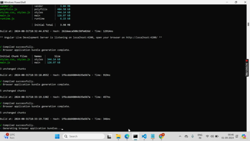Click the PowerShell window title icon

(x=2, y=2)
